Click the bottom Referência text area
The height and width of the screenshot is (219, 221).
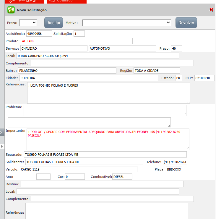(107, 211)
